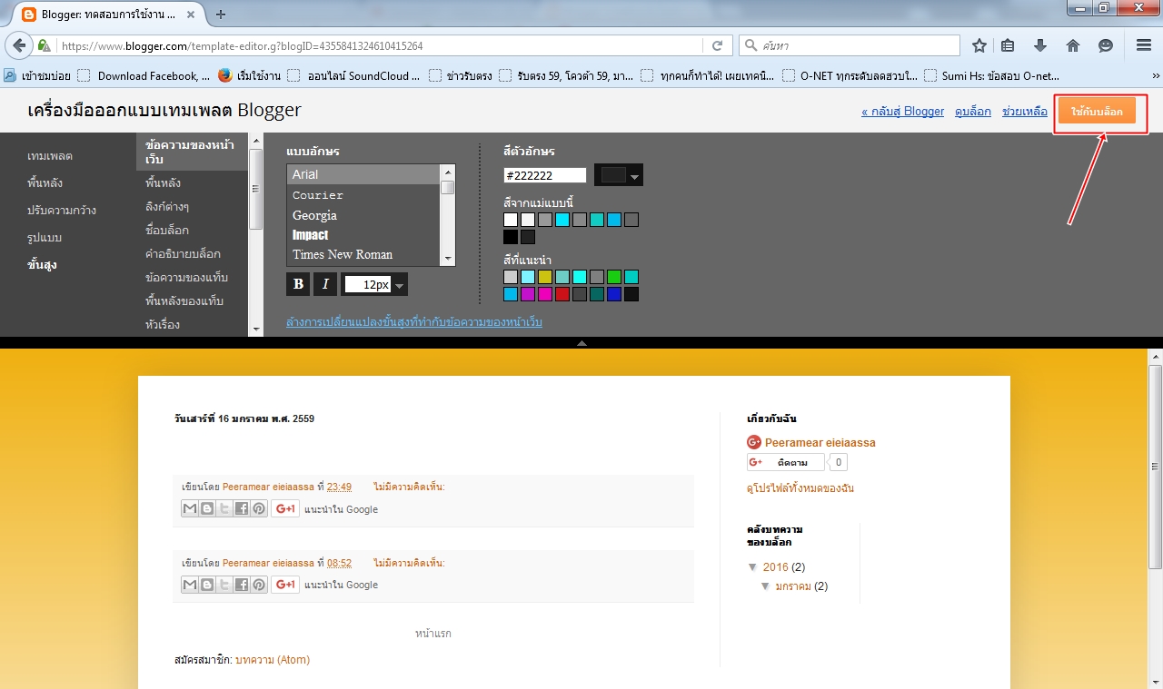This screenshot has width=1163, height=689.
Task: Go to Firefox home page icon
Action: 1073,45
